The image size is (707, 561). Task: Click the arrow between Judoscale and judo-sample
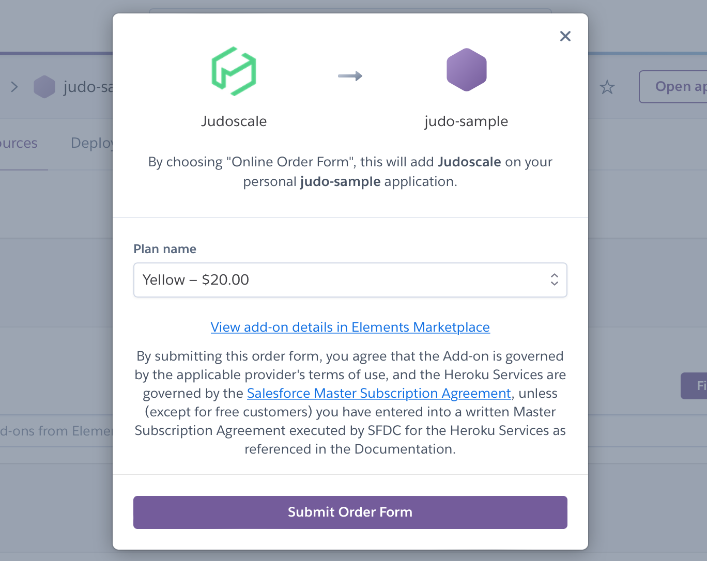tap(350, 76)
